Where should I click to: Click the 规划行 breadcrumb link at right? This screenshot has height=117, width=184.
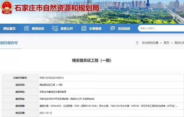(x=179, y=43)
